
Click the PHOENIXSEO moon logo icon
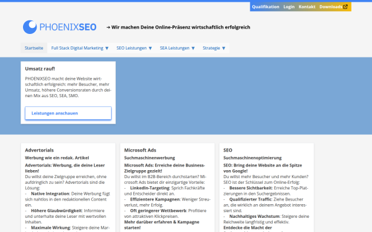[x=30, y=27]
